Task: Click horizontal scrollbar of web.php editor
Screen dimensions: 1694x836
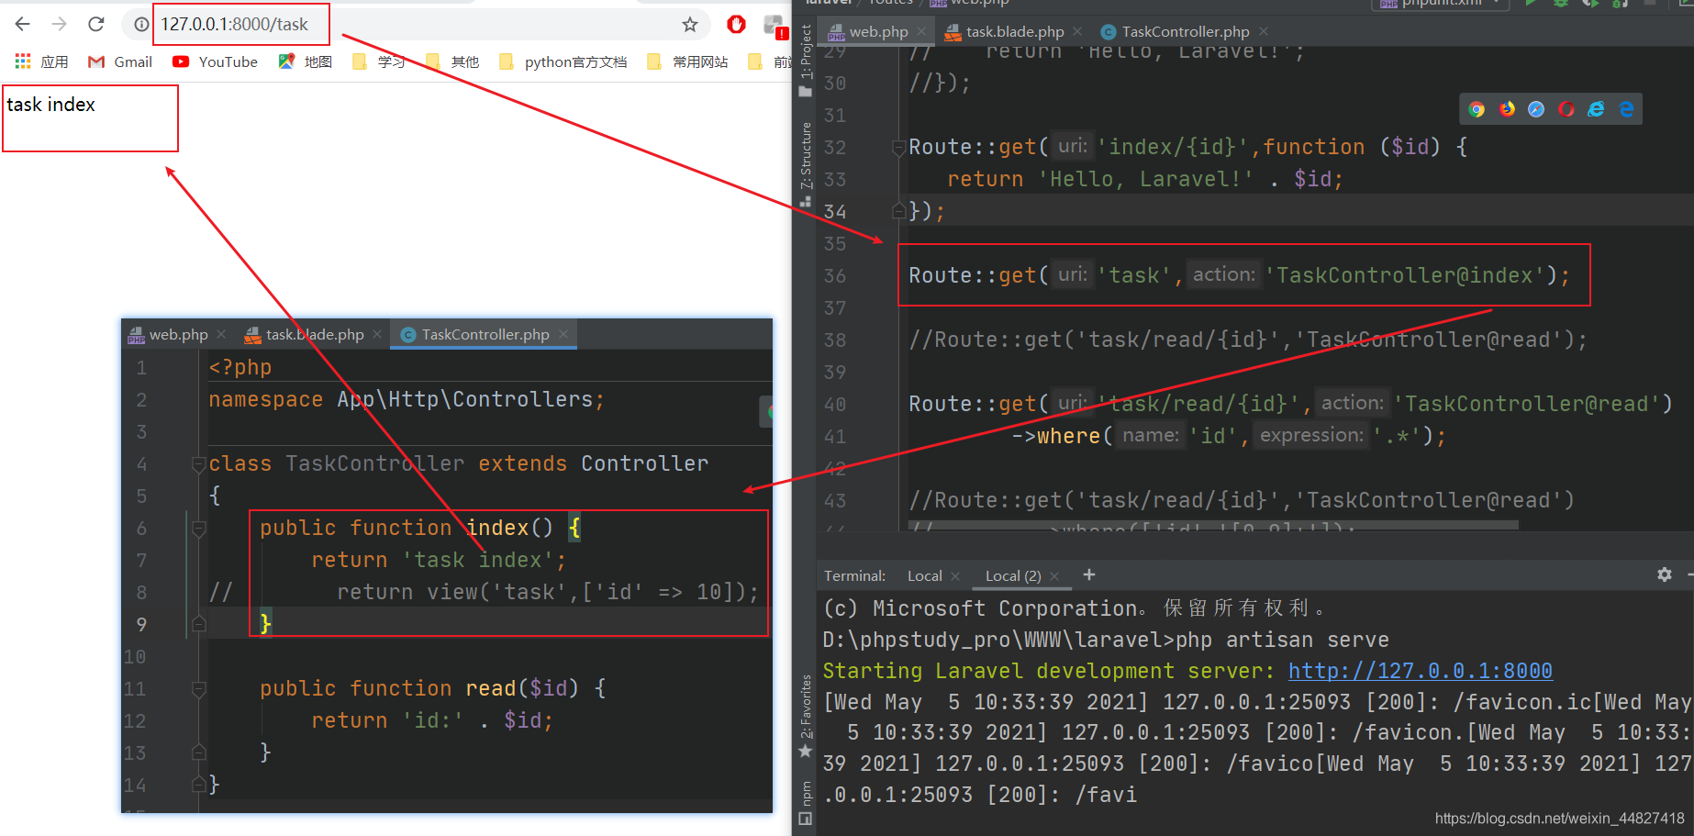Action: 1213,526
